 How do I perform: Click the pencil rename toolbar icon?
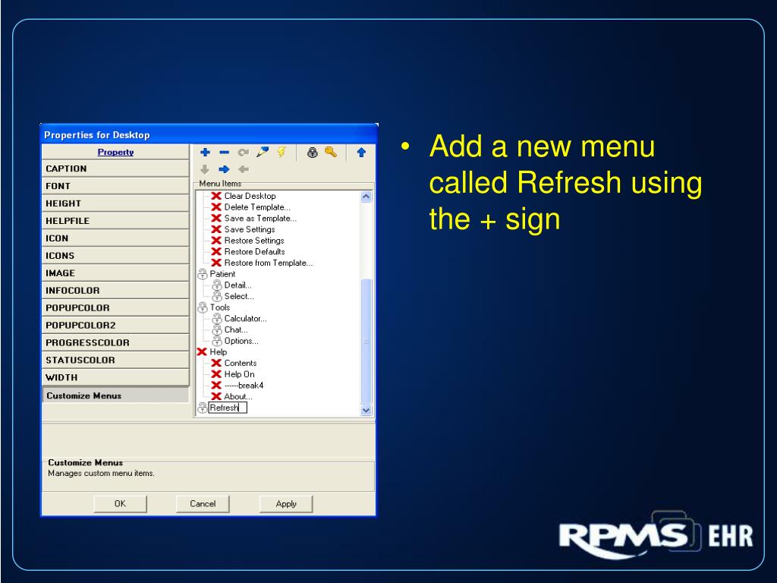pyautogui.click(x=263, y=152)
